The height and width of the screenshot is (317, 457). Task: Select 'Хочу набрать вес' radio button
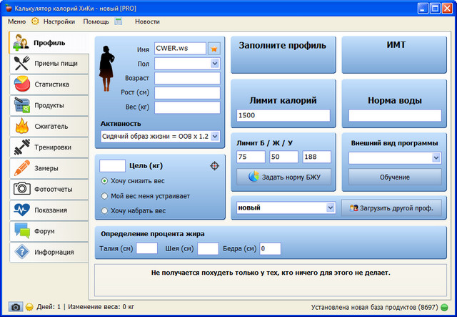(105, 211)
